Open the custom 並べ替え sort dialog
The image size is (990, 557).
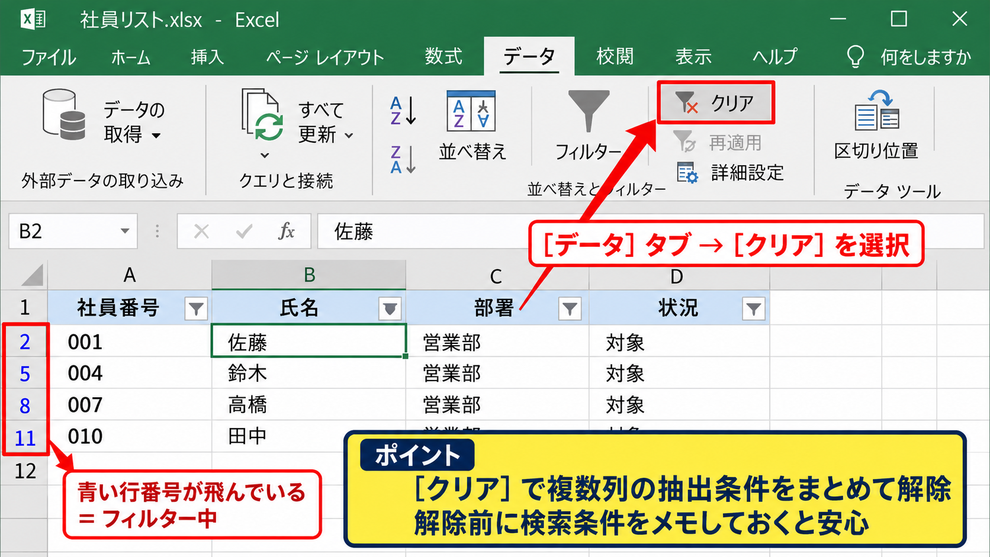[x=472, y=126]
